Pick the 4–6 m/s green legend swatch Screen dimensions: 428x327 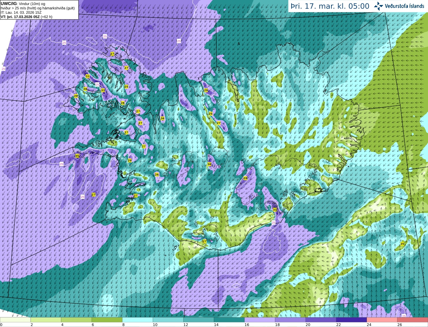[x=77, y=320]
